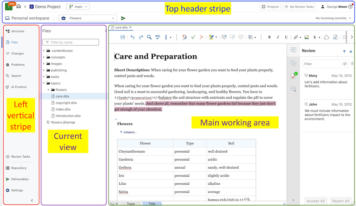The width and height of the screenshot is (356, 206).
Task: Open the validation checkmark side panel
Action: (294, 76)
